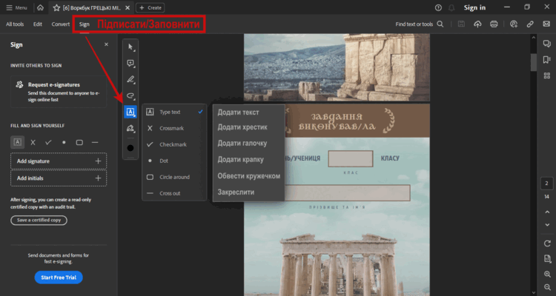The width and height of the screenshot is (556, 296).
Task: Select the add comment tool
Action: (130, 64)
